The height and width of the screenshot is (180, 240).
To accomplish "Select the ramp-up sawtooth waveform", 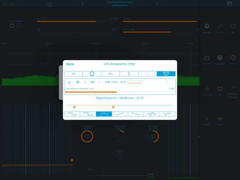I will (120, 114).
